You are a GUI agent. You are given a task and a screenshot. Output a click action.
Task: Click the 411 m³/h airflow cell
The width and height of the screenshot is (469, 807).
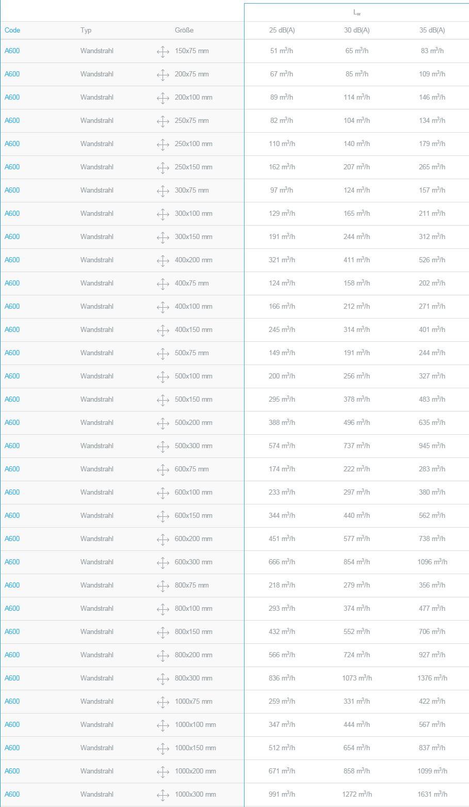(357, 260)
